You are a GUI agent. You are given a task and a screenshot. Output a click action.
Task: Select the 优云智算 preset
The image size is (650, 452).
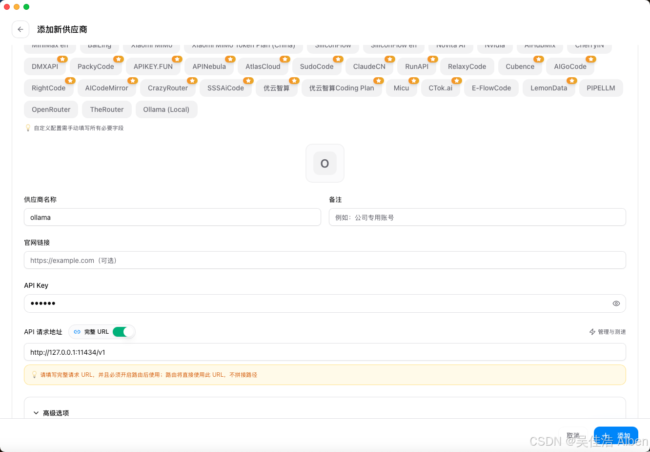[x=277, y=88]
